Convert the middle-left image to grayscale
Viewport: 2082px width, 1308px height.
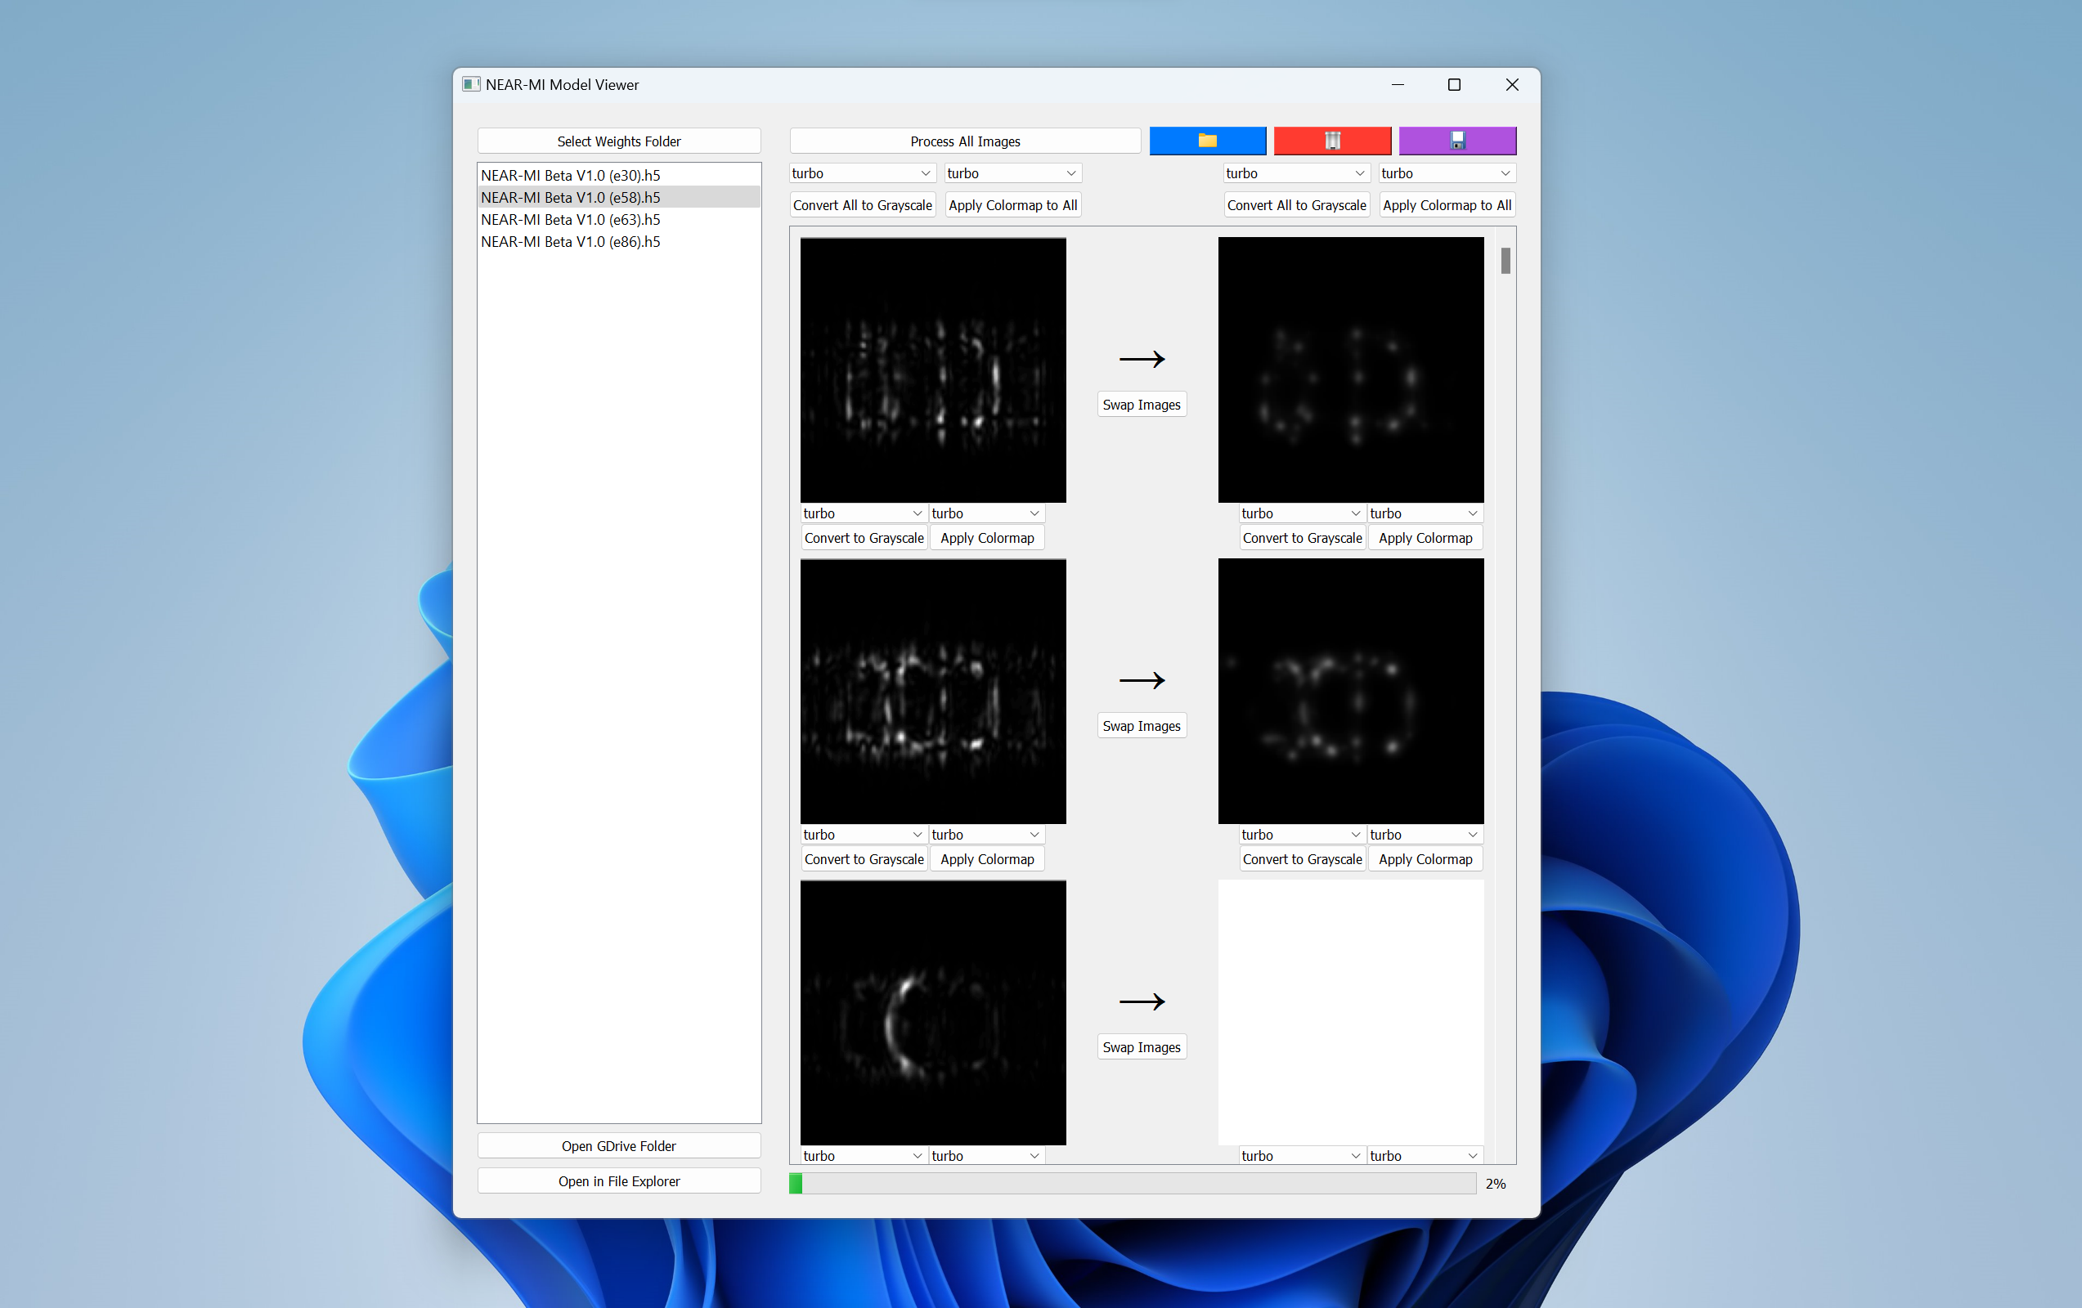(x=864, y=858)
